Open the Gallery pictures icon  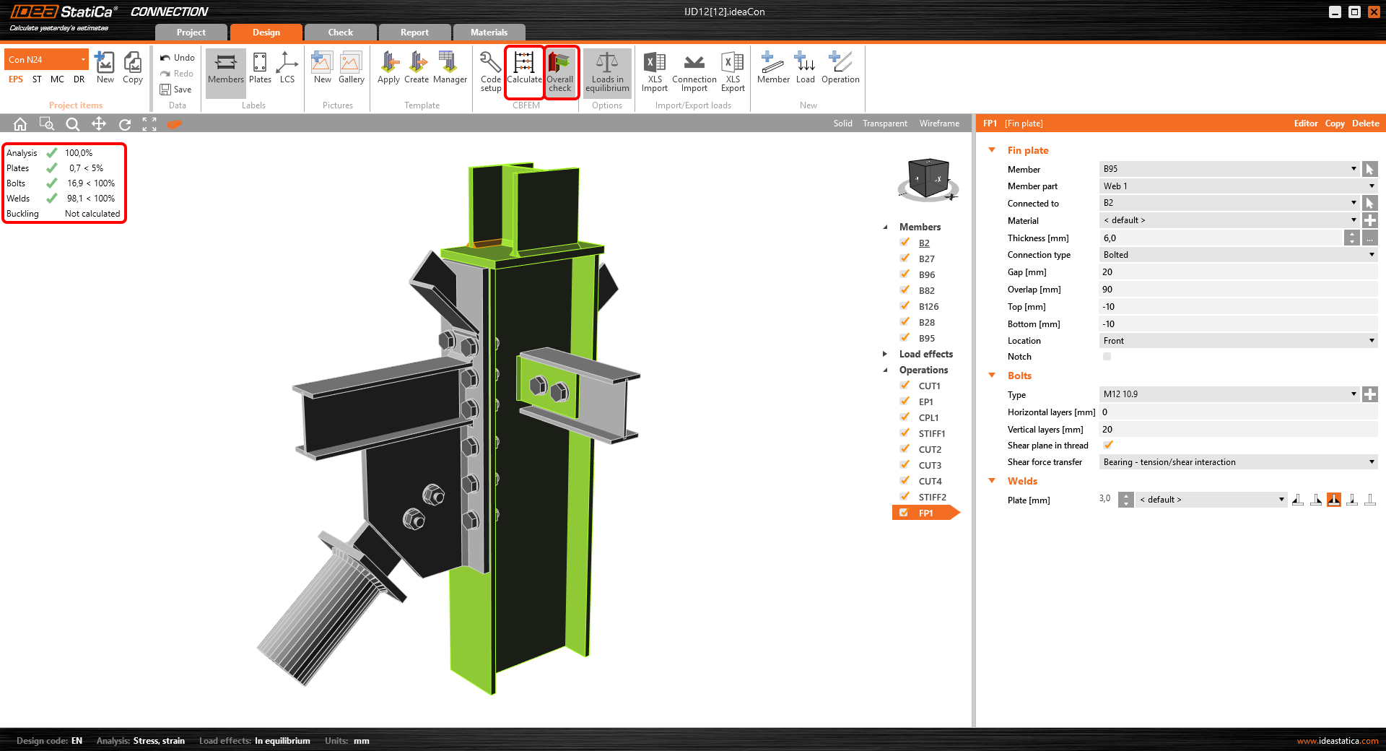(x=351, y=69)
